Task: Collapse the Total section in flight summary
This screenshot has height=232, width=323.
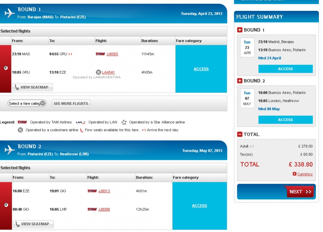Action: 240,134
